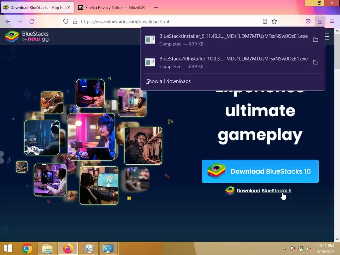Show BlueStacksInstaller_5.11.40 file in folder
Viewport: 340px width, 255px height.
(x=315, y=40)
